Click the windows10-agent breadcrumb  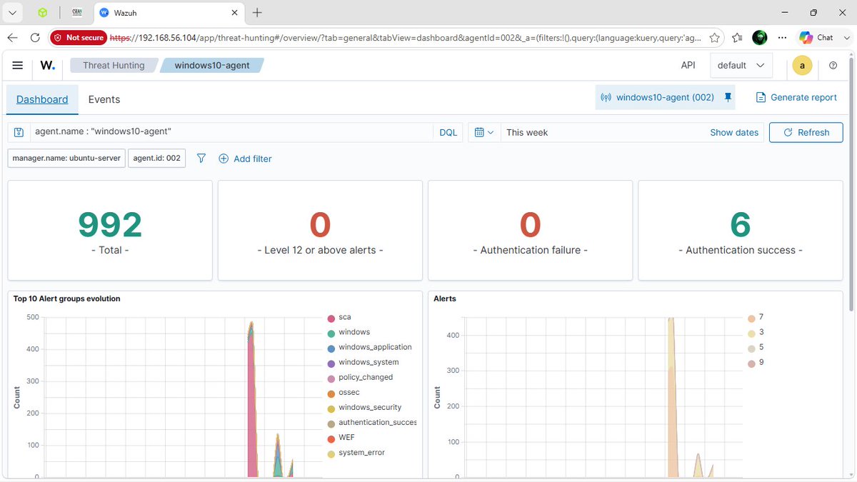pos(212,65)
